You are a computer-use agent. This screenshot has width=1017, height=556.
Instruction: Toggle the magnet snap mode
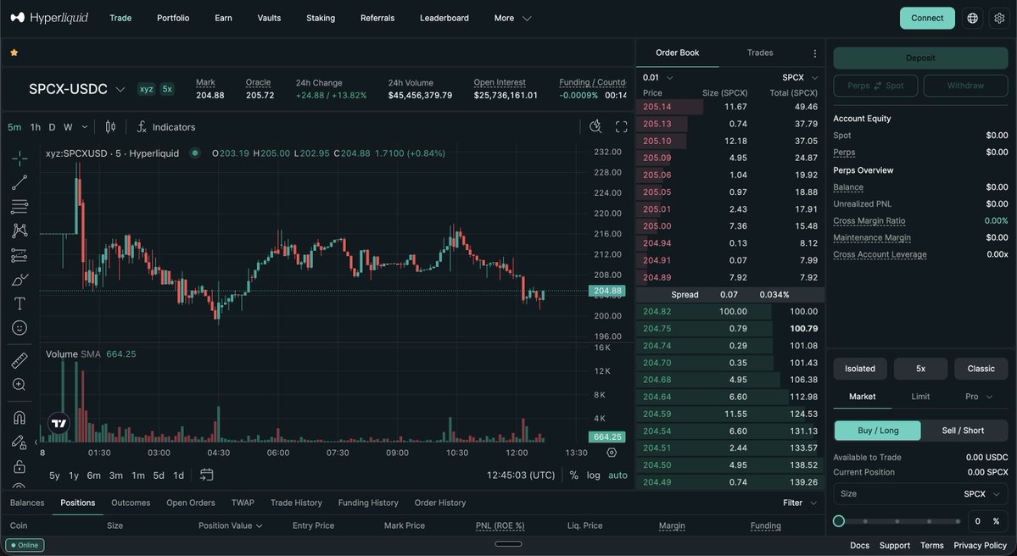[x=20, y=418]
